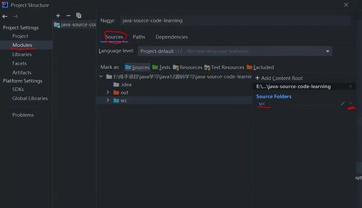Open Project settings page
The image size is (362, 208).
20,36
